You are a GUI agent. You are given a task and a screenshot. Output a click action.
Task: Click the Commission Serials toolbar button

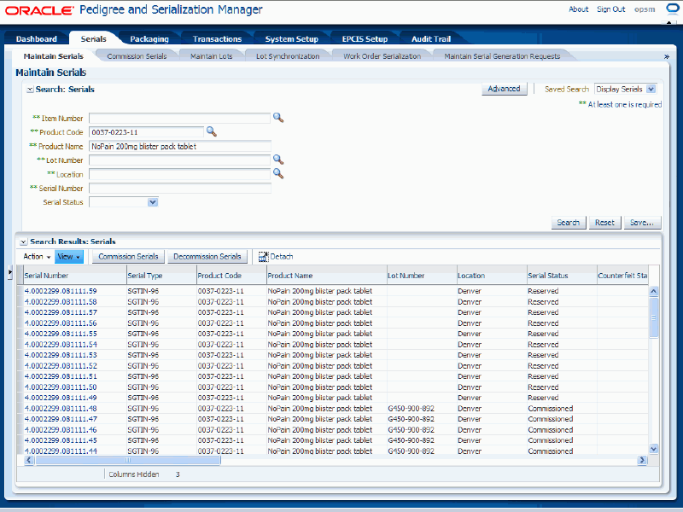[128, 257]
